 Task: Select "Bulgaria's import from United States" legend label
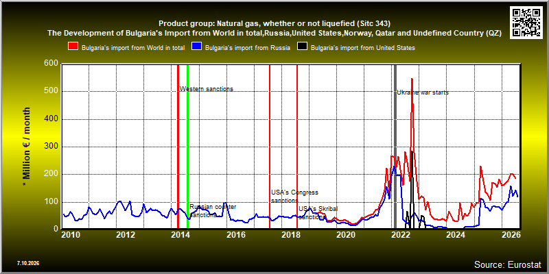[363, 48]
